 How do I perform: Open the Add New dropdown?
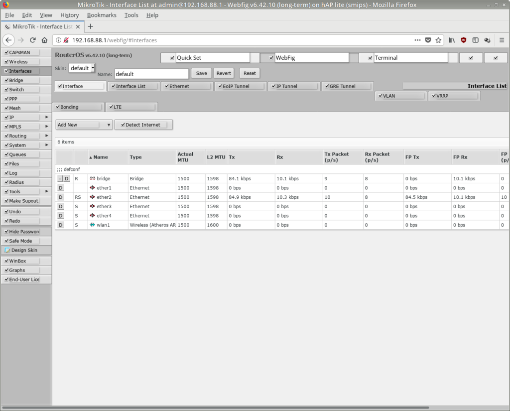(x=84, y=125)
